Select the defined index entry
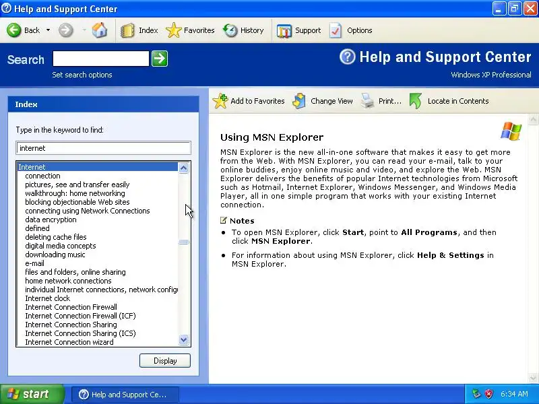The image size is (539, 404). (x=37, y=228)
